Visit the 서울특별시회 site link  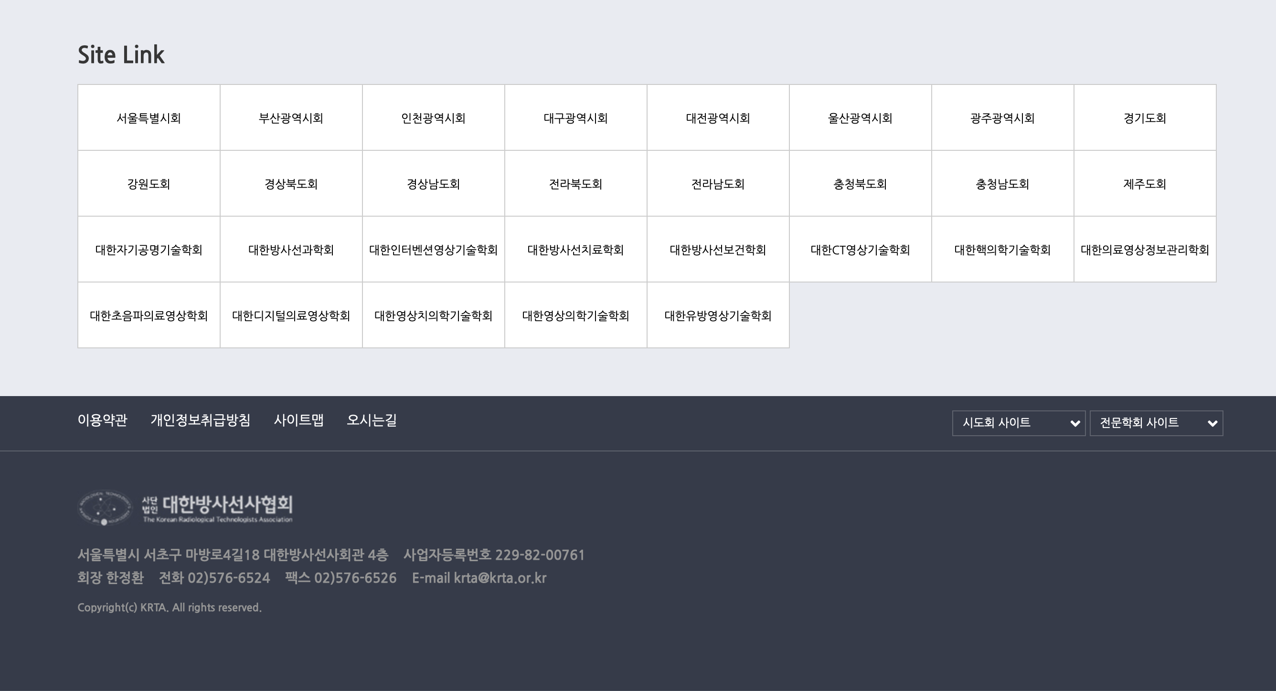point(149,118)
